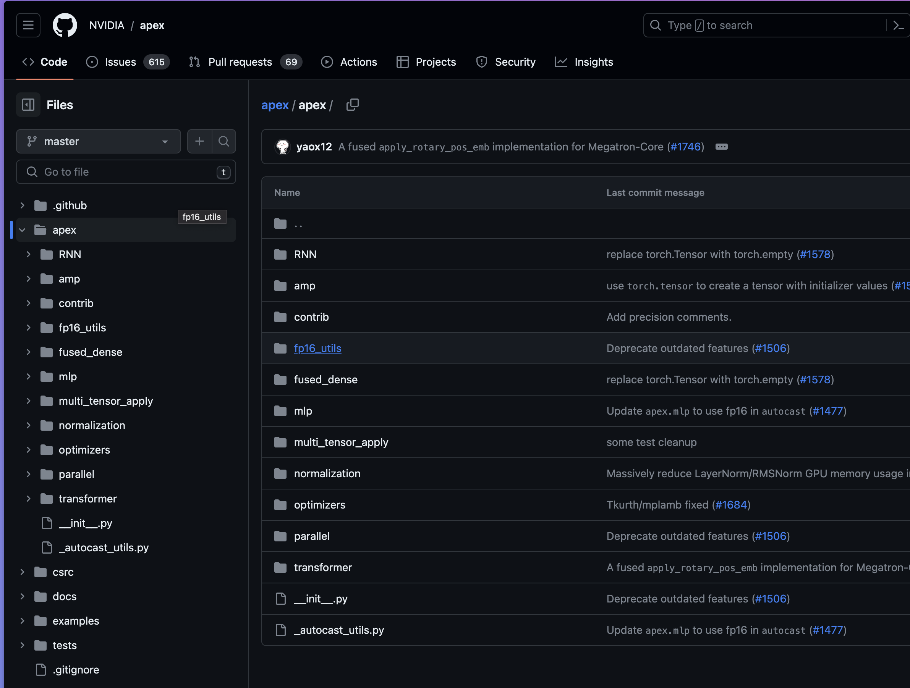Expand the csrc folder in the tree
The width and height of the screenshot is (910, 688).
[x=22, y=572]
